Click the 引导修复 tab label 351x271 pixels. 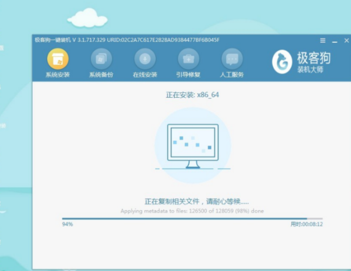[x=188, y=75]
